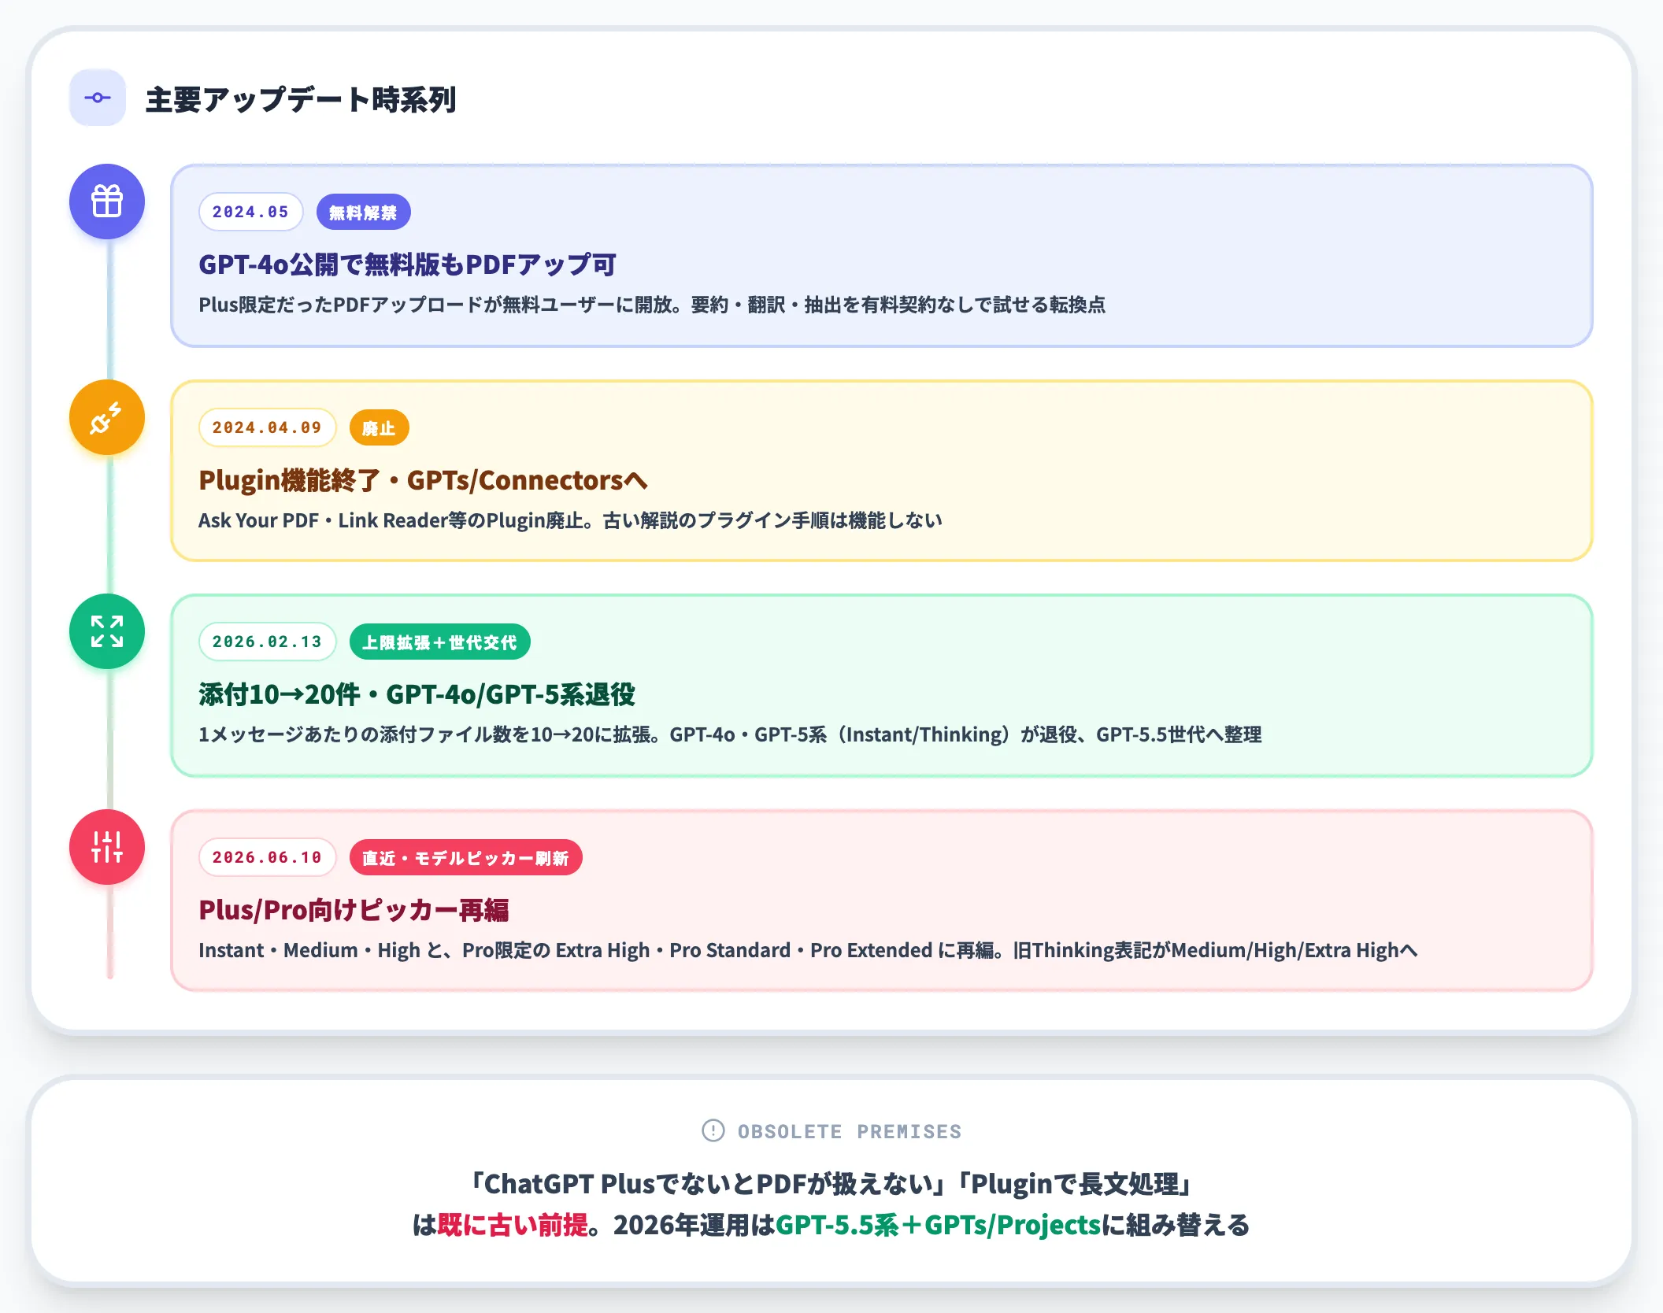Click the quote 「Pluginで長文処理」
This screenshot has height=1313, width=1663.
click(1076, 1184)
